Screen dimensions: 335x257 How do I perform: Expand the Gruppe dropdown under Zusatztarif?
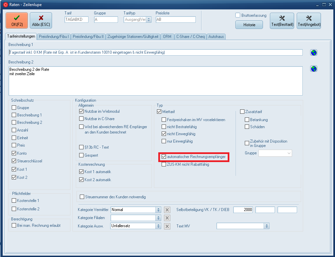coord(289,153)
